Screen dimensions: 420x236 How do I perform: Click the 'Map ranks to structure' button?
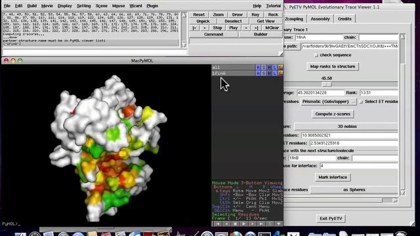tap(333, 66)
